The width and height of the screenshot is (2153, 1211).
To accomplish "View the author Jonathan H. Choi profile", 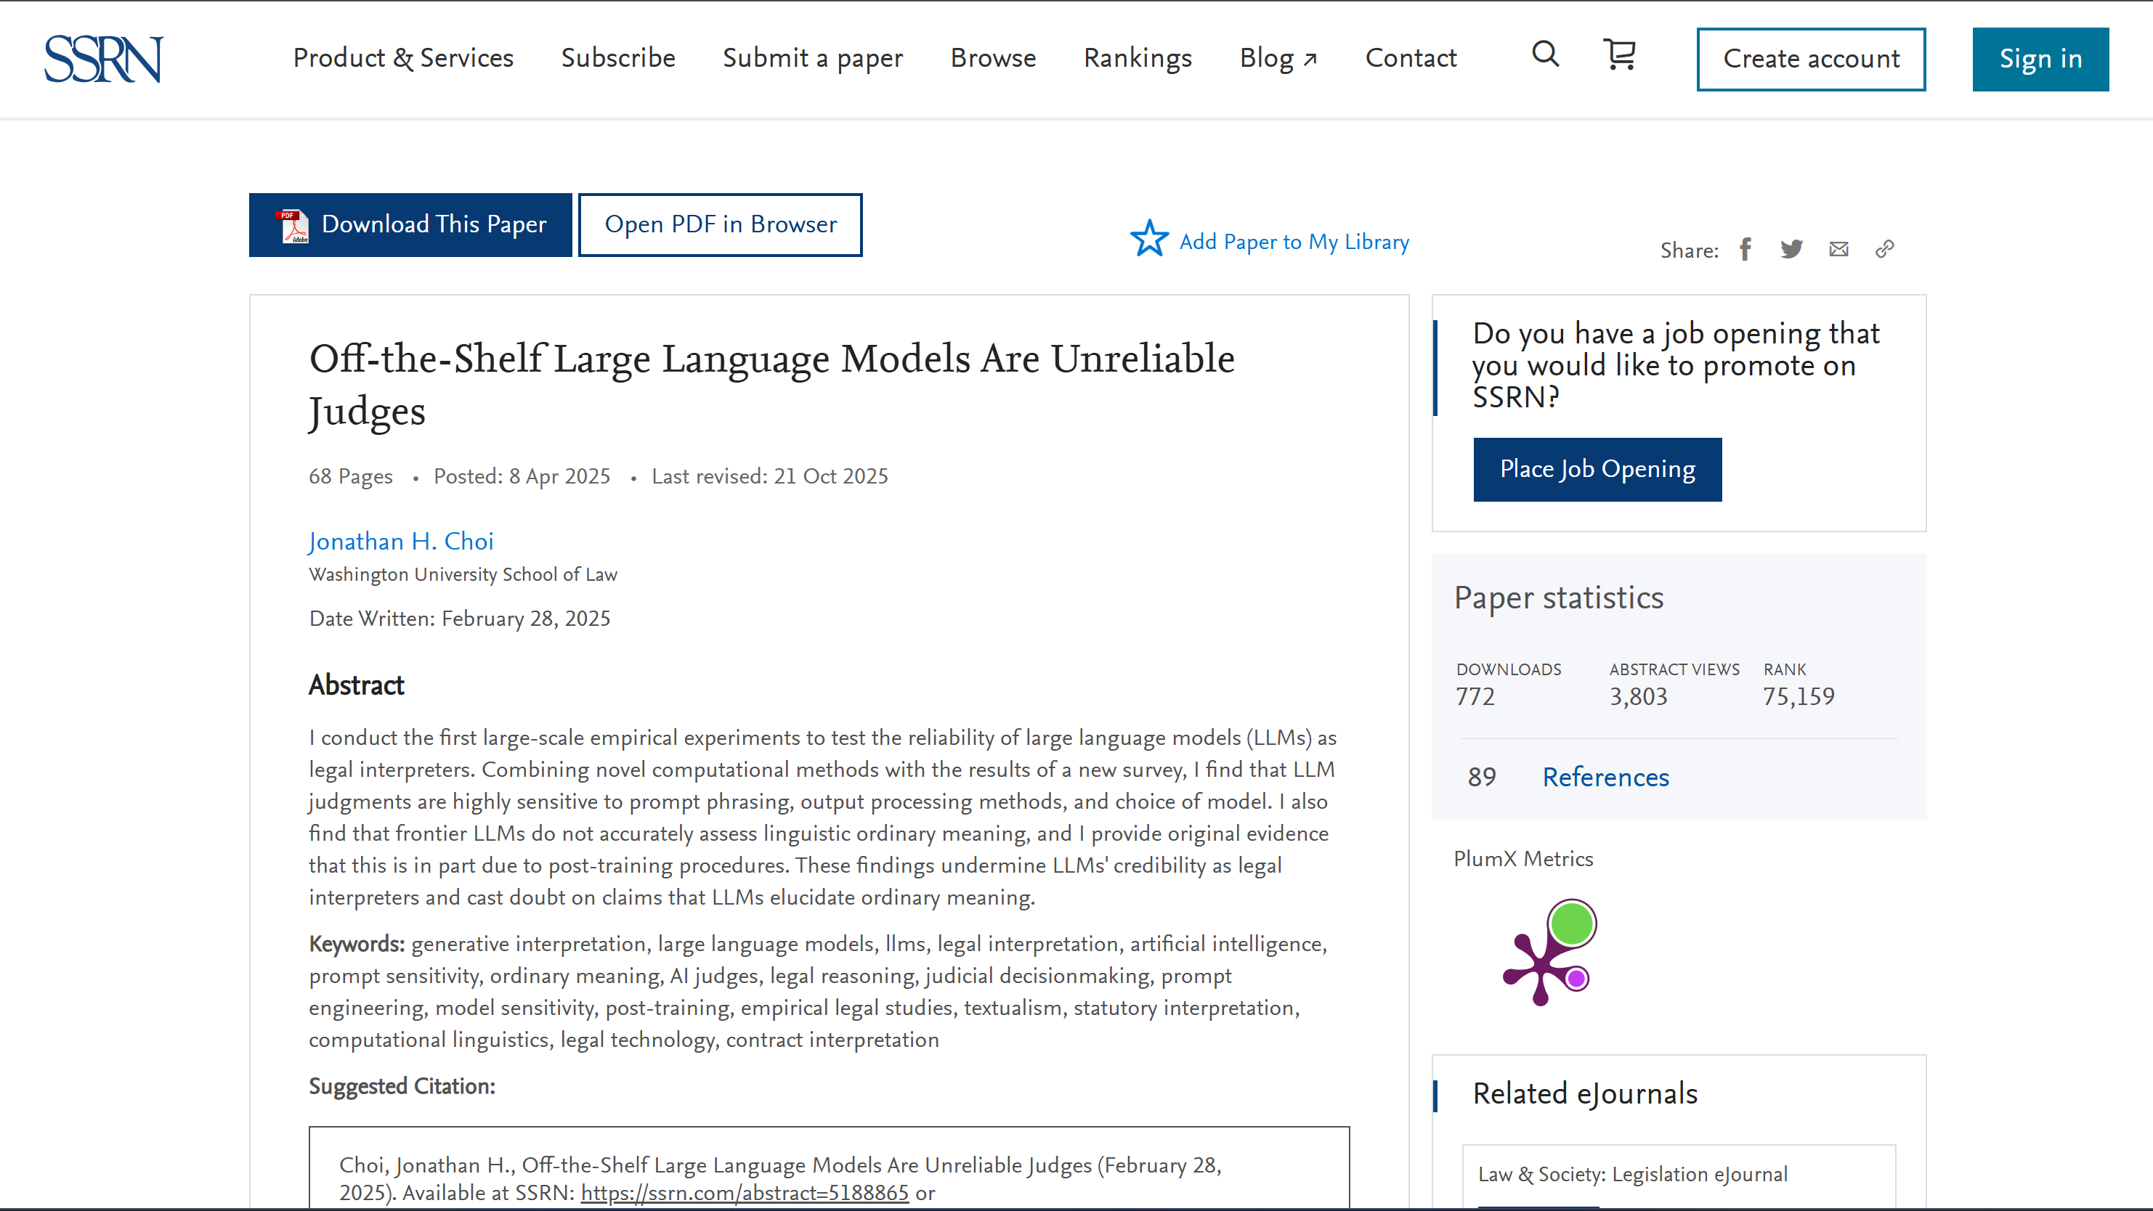I will click(400, 541).
